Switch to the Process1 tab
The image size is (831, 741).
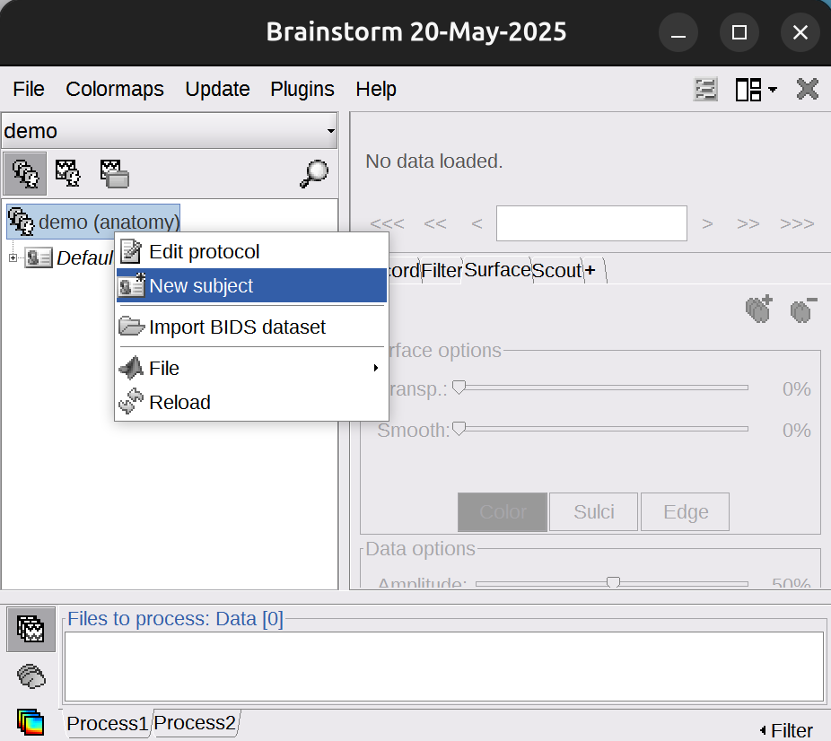107,724
